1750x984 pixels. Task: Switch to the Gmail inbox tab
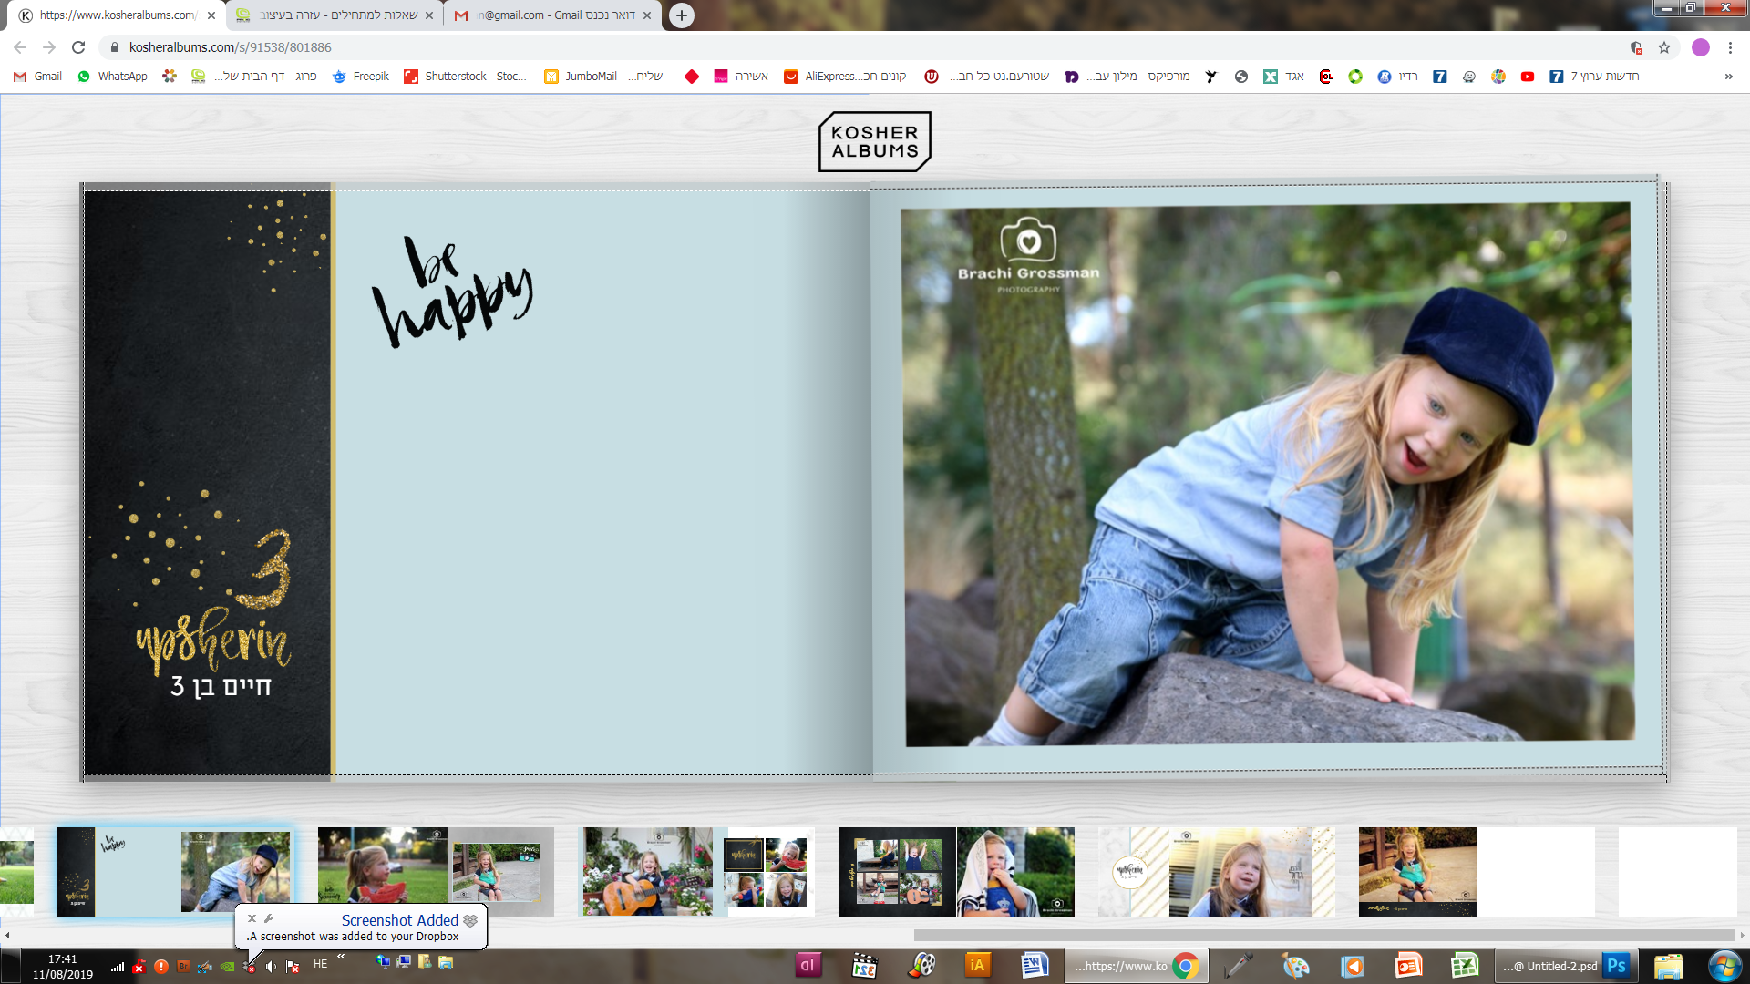coord(552,15)
